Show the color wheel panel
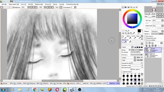The height and width of the screenshot is (92, 164). 123,7
